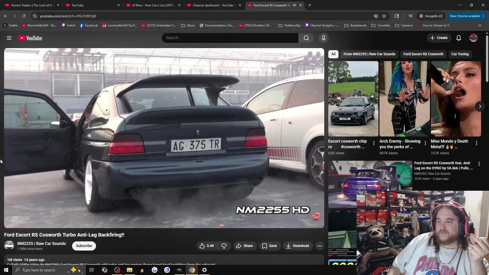Click the Share button
This screenshot has height=275, width=489.
244,246
